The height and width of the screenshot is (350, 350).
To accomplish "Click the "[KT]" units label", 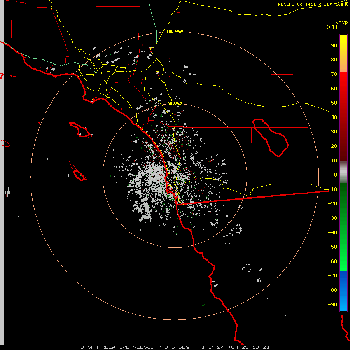I will 332,27.
